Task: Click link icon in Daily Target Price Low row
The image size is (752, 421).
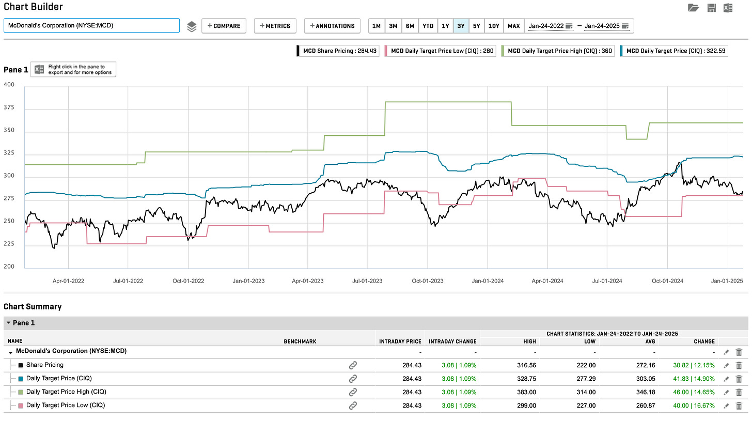Action: coord(353,406)
